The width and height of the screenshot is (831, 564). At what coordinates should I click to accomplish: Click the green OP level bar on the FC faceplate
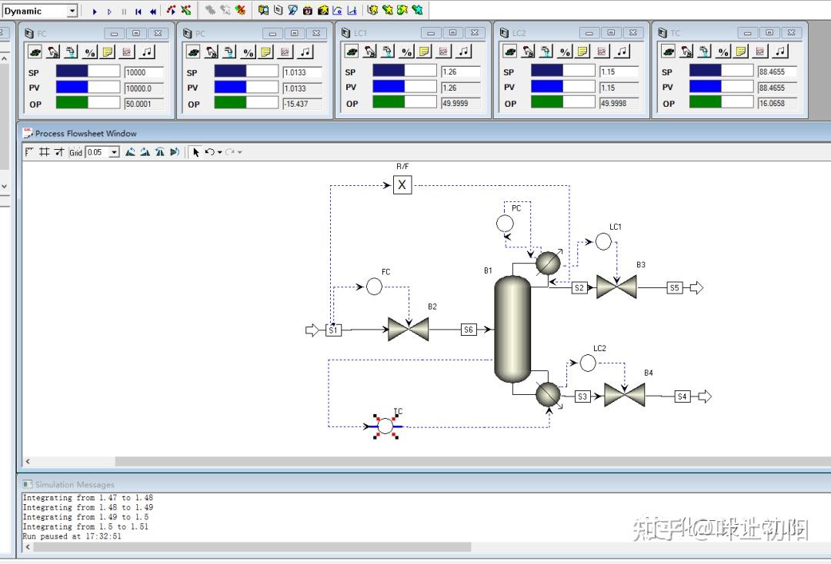click(71, 104)
